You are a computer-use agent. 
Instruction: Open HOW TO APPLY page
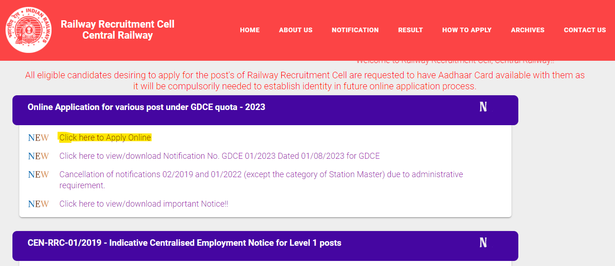467,30
